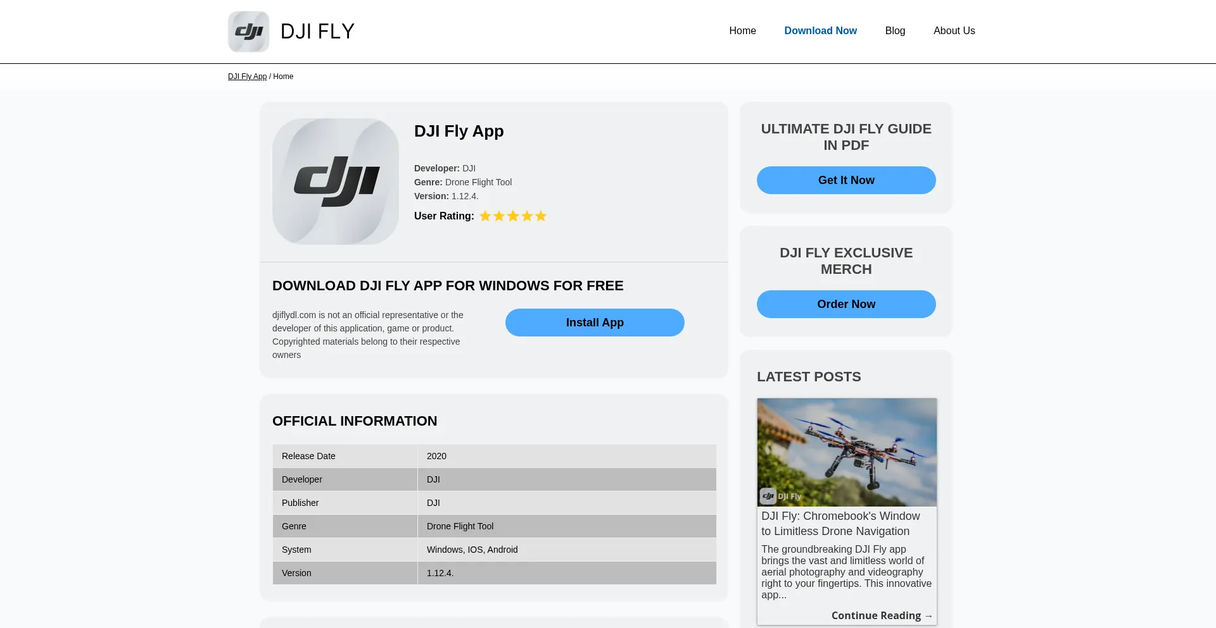Click the 'Home' breadcrumb text
The width and height of the screenshot is (1216, 628).
click(x=283, y=77)
